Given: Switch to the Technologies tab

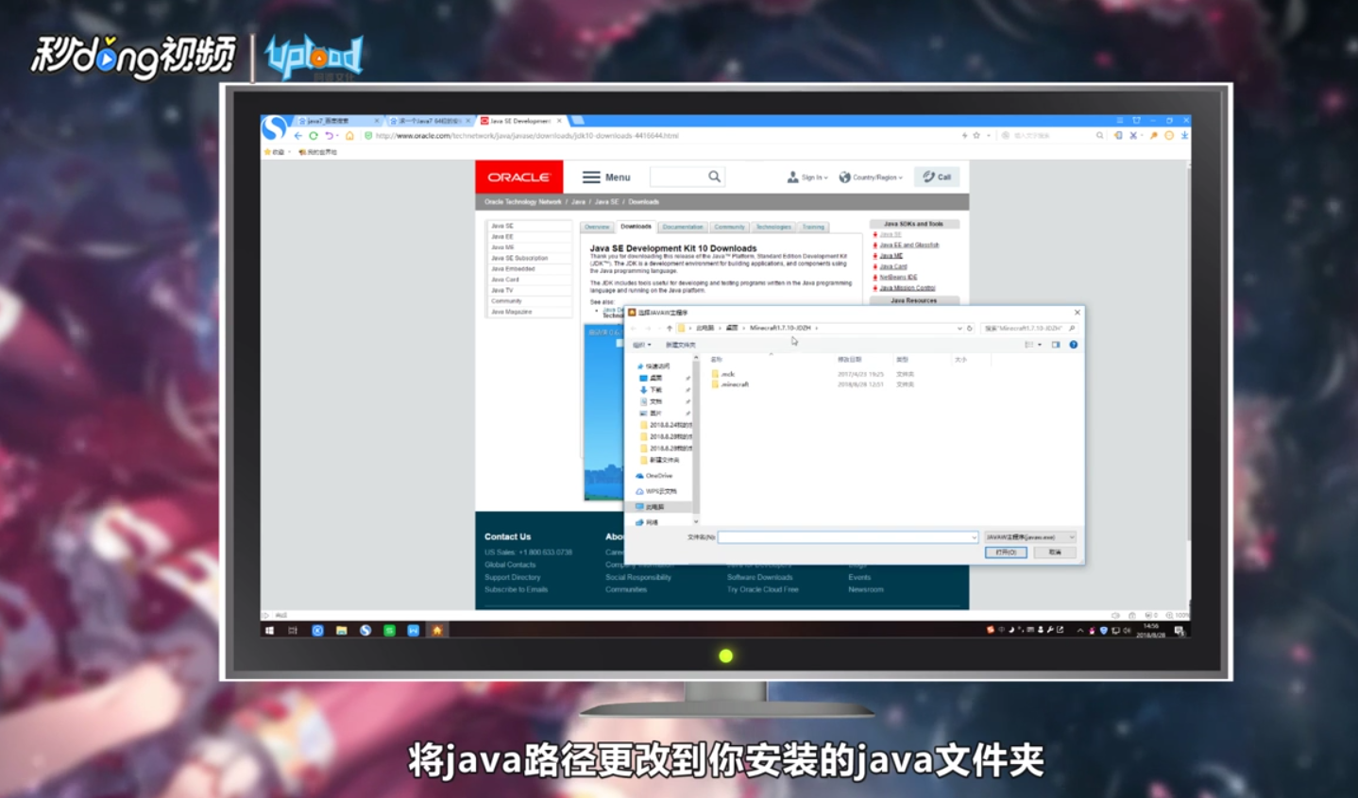Looking at the screenshot, I should pyautogui.click(x=772, y=227).
